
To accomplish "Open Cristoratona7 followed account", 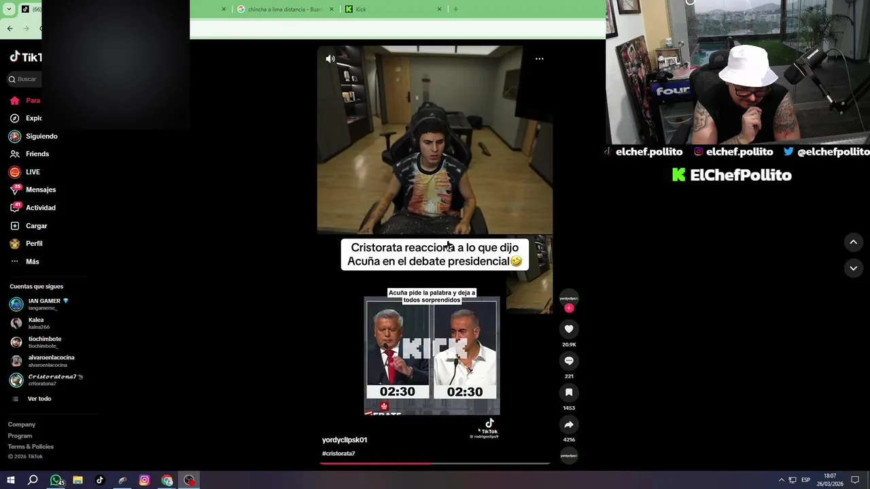I will coord(46,380).
